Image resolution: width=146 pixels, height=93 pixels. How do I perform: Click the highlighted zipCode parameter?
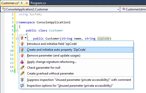pyautogui.click(x=103, y=39)
